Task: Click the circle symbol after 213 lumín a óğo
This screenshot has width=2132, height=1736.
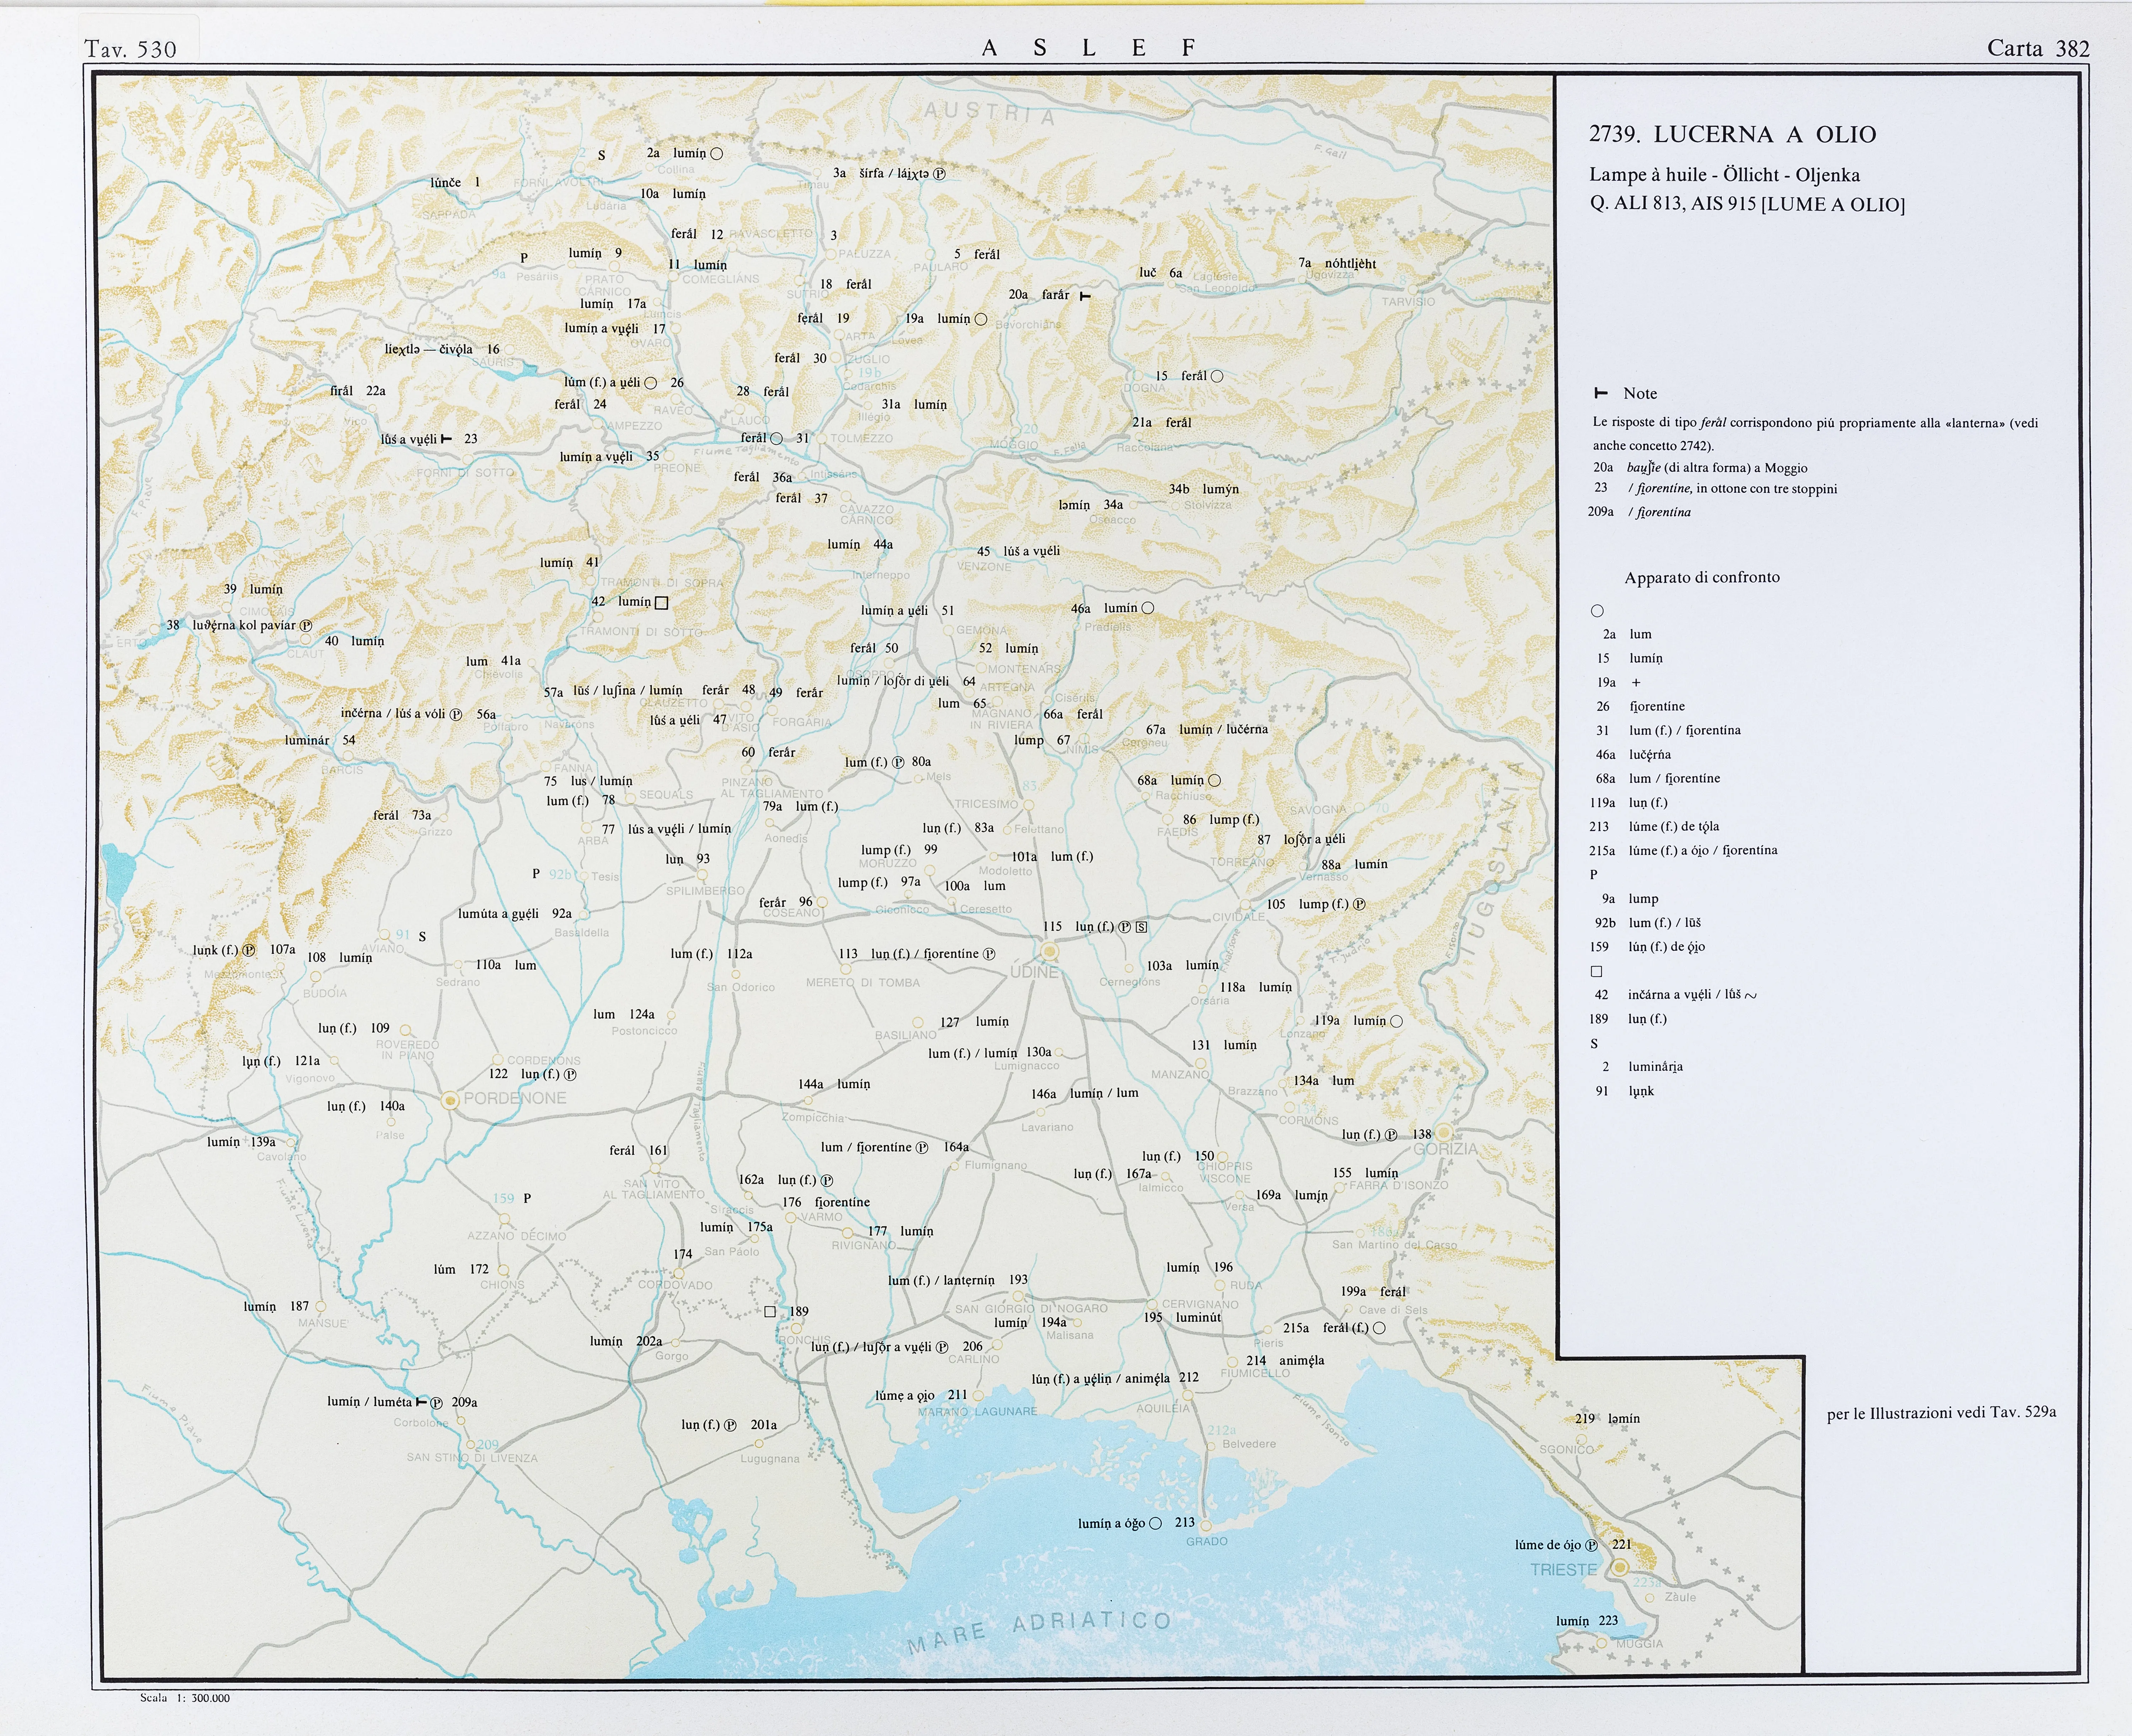Action: point(1155,1524)
